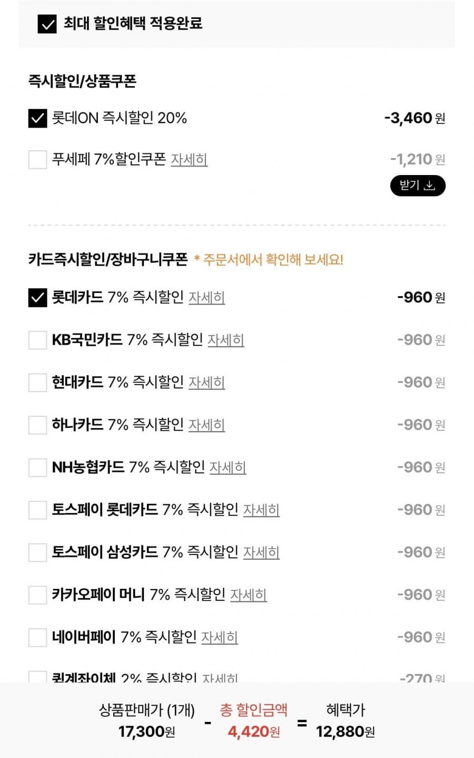Select KB국민카드 7% 즉시할인 checkbox

tap(37, 340)
